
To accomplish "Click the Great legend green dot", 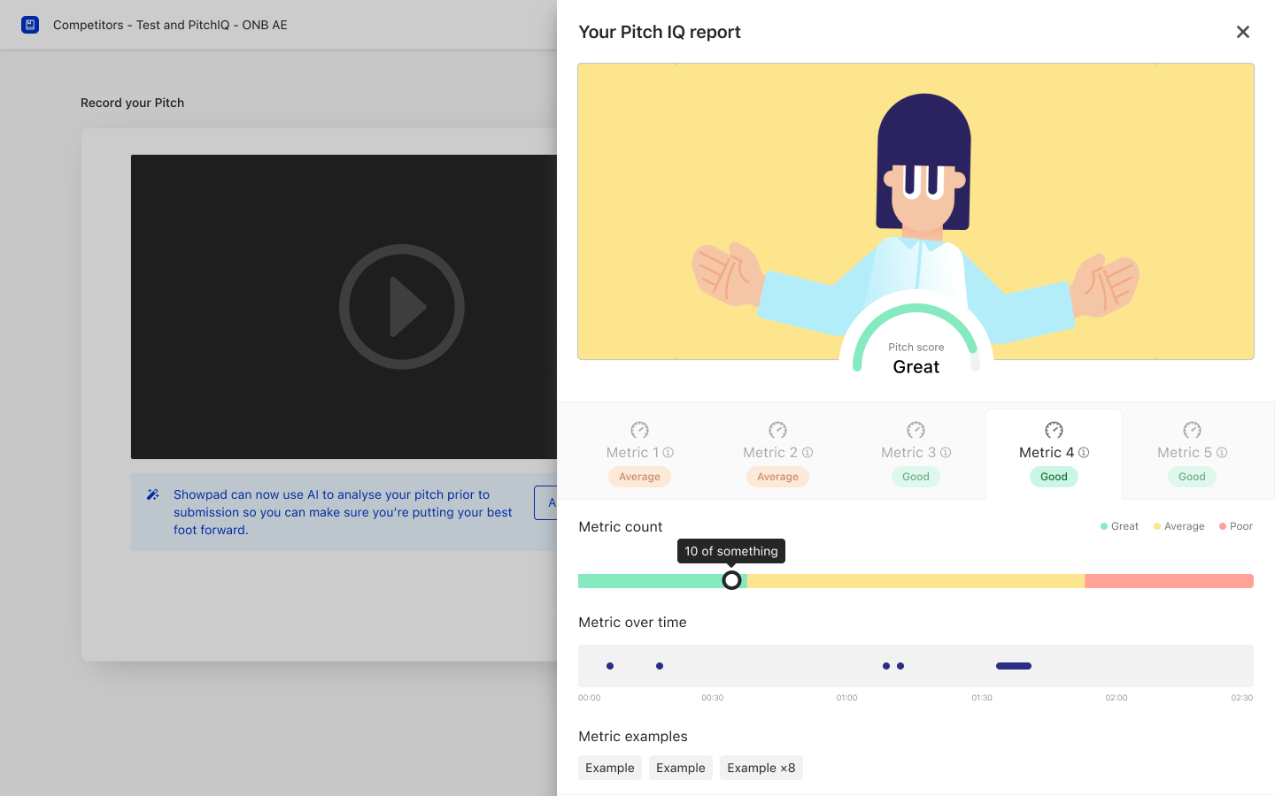I will [1104, 526].
